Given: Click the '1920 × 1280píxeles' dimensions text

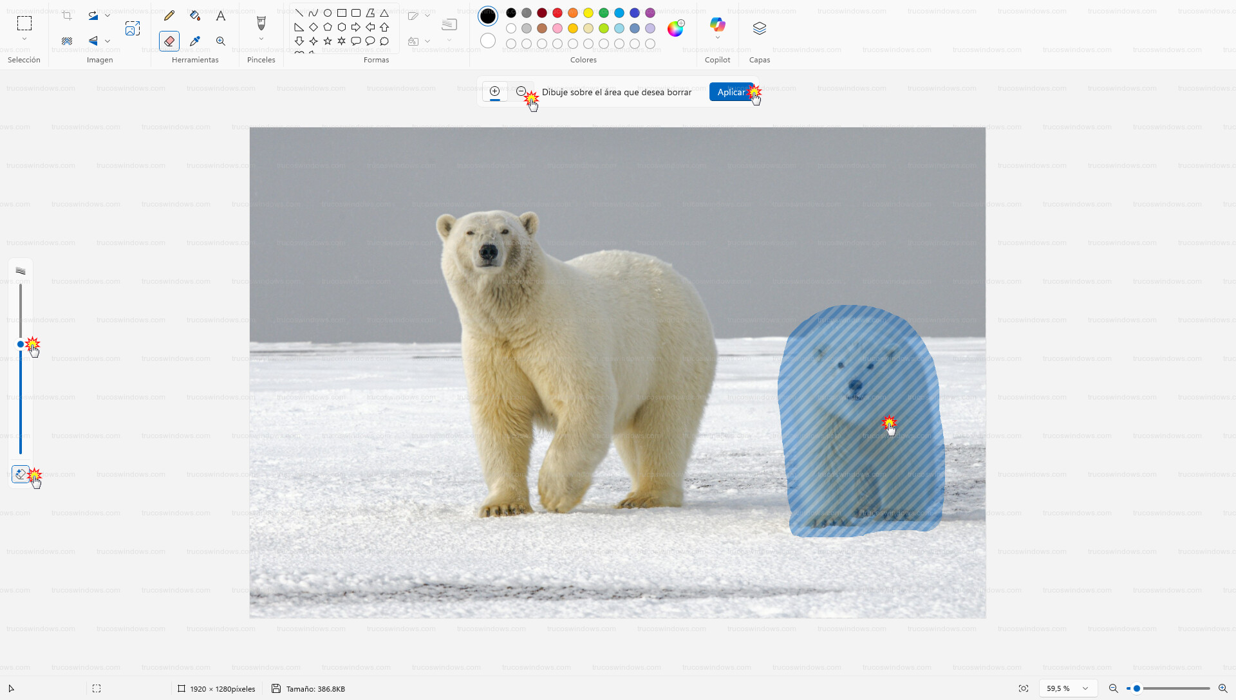Looking at the screenshot, I should tap(223, 689).
